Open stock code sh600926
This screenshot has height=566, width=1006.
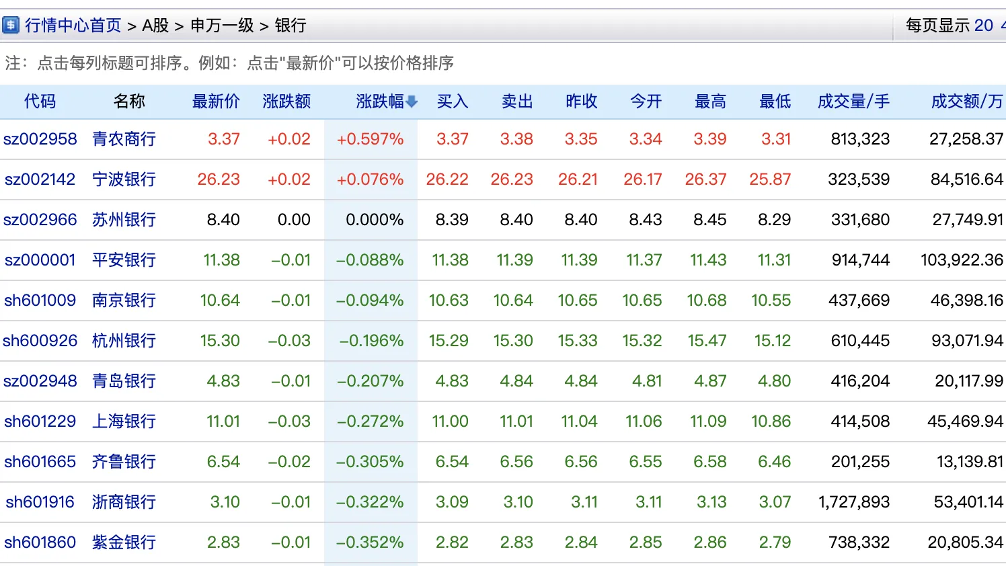coord(40,341)
